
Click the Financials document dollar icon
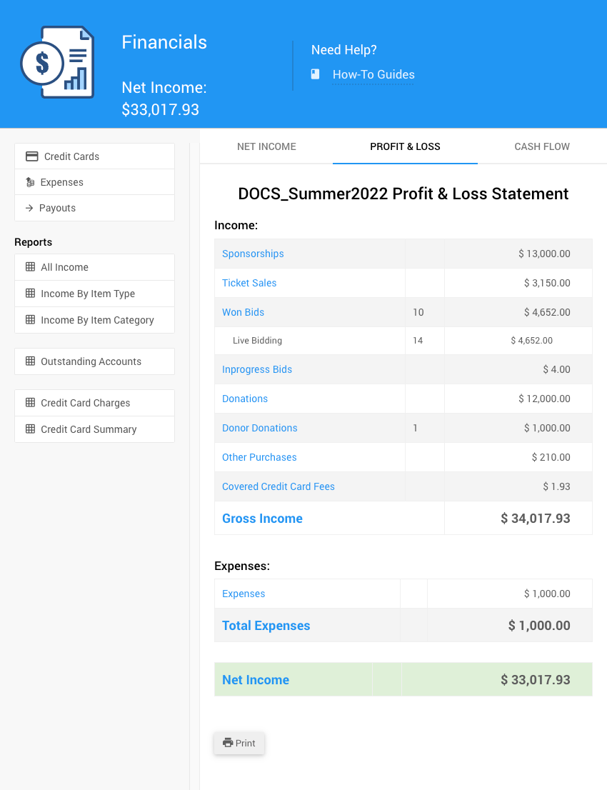click(x=57, y=62)
